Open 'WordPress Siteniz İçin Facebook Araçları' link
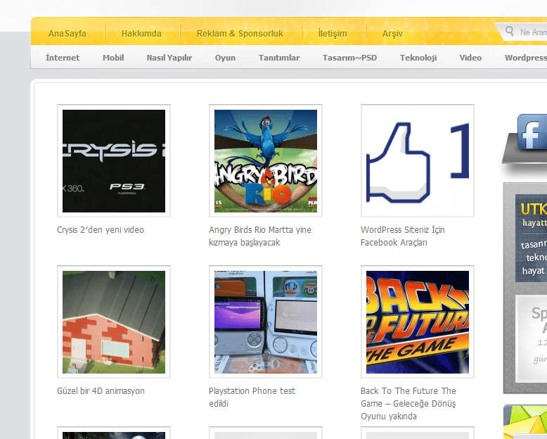Viewport: 547px width, 439px height. point(403,236)
